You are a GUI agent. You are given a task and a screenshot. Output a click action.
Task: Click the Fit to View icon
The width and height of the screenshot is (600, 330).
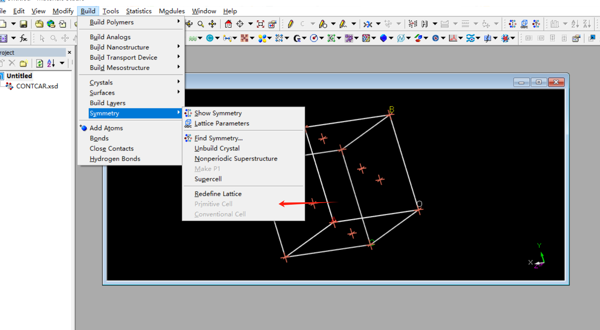tap(260, 24)
